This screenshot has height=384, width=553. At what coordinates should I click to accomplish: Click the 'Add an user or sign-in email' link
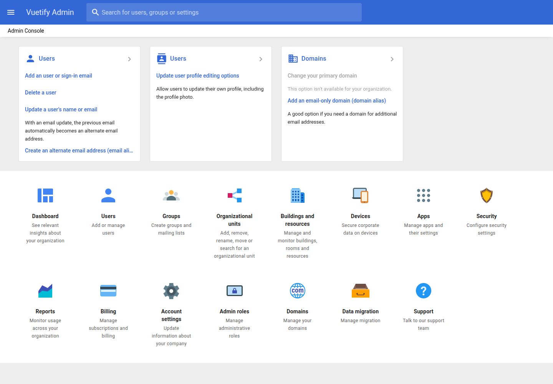(58, 76)
